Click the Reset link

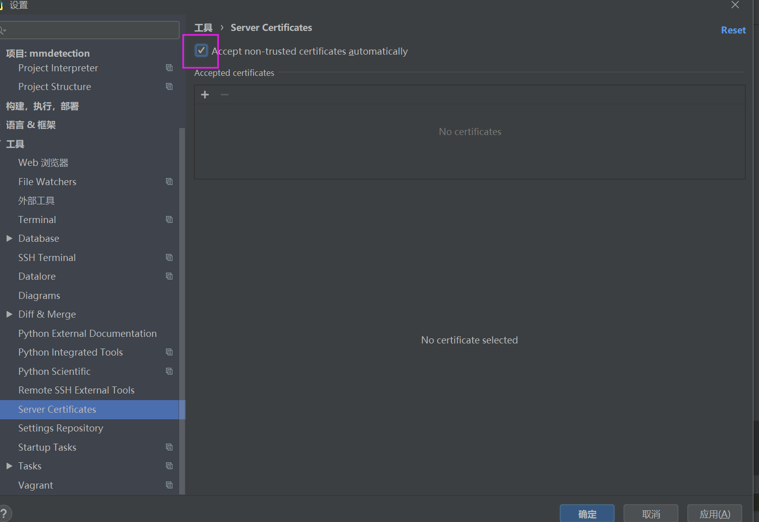(x=733, y=30)
